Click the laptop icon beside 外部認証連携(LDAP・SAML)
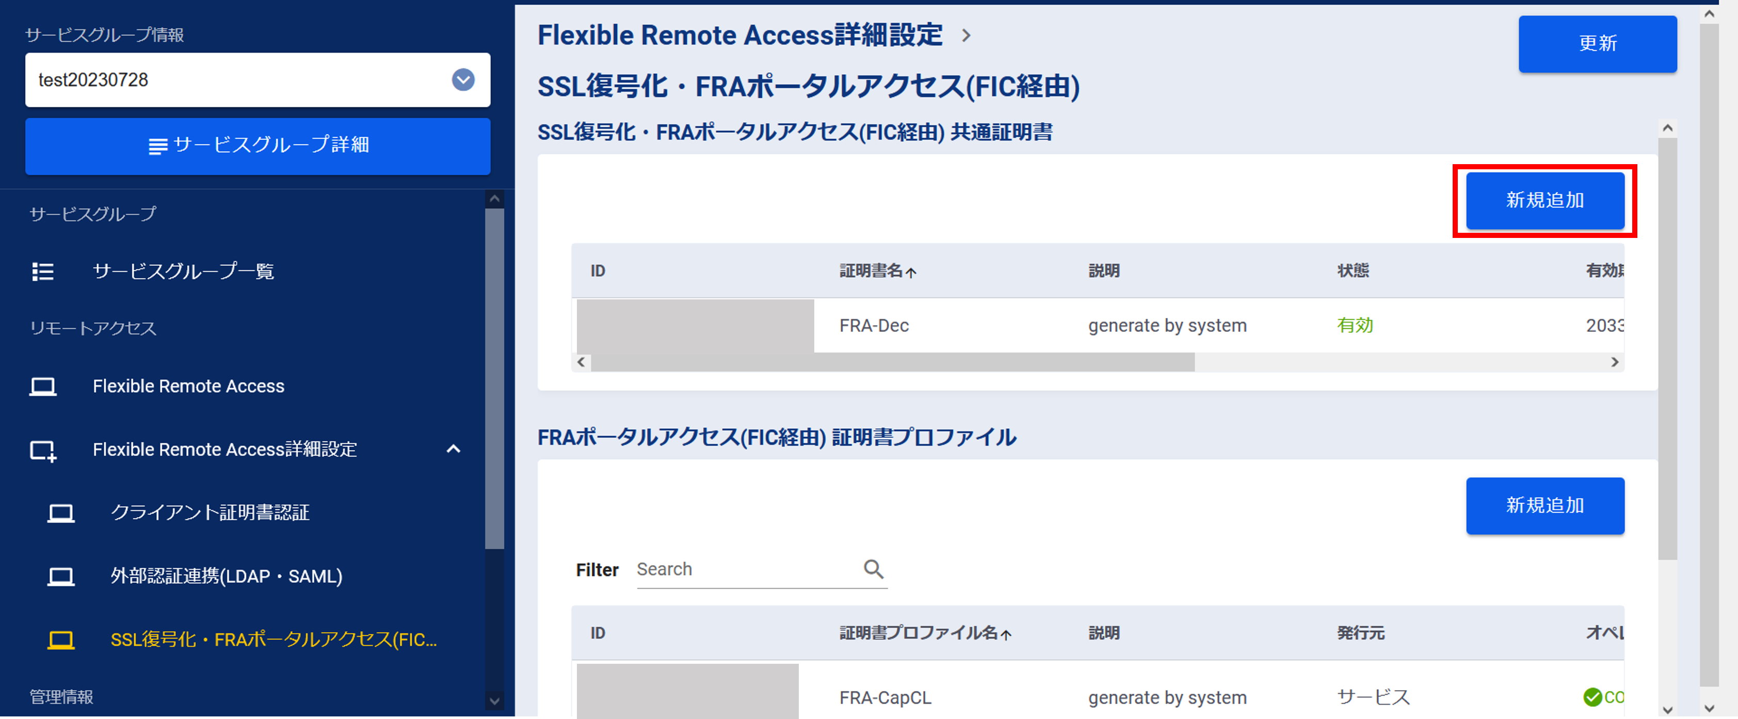 [61, 577]
